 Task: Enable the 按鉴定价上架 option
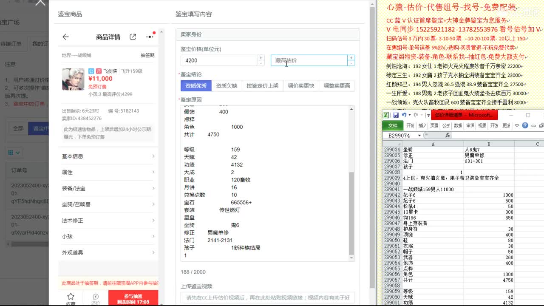[263, 86]
